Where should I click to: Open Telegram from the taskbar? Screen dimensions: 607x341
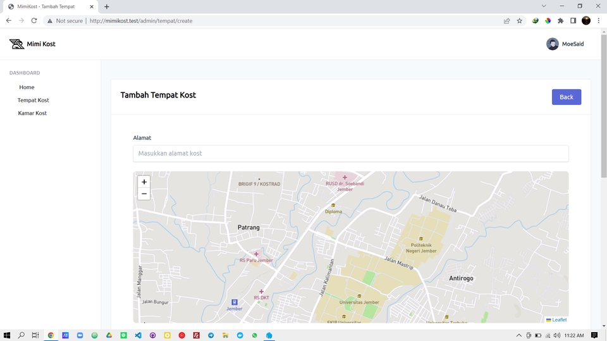tap(211, 335)
